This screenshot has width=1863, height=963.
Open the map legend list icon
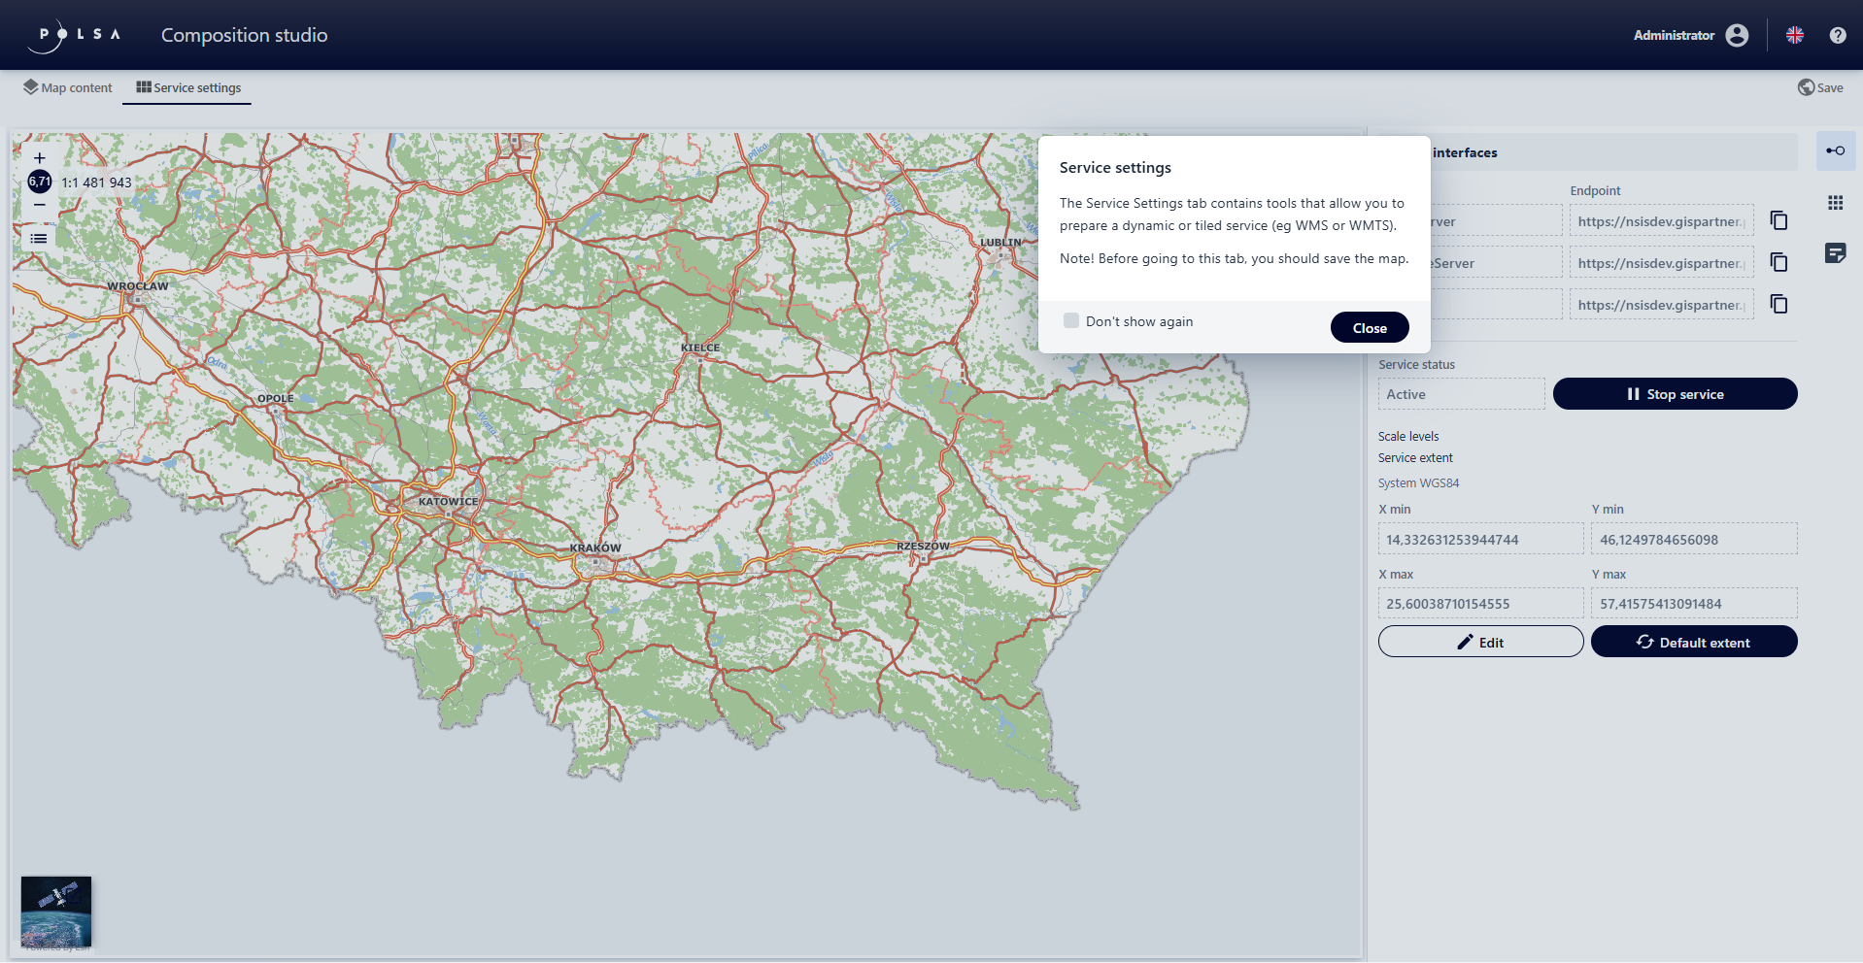39,239
